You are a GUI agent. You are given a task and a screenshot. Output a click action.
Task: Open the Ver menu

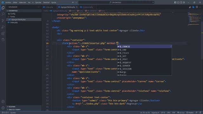29,3
